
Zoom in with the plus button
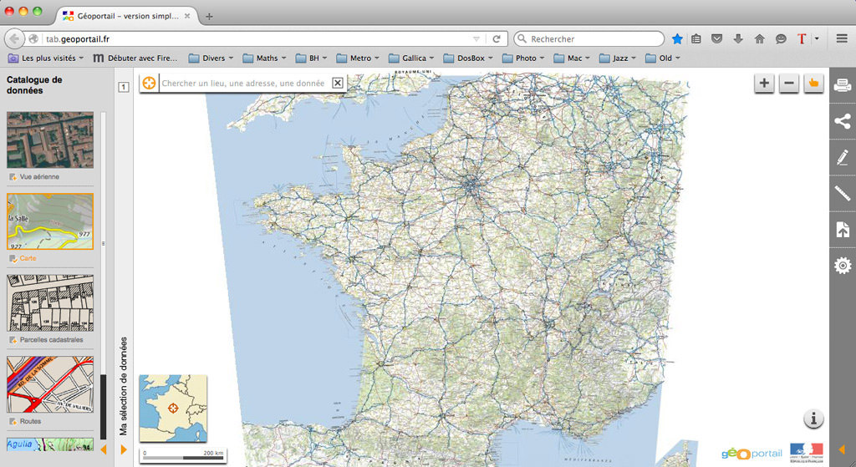click(764, 84)
